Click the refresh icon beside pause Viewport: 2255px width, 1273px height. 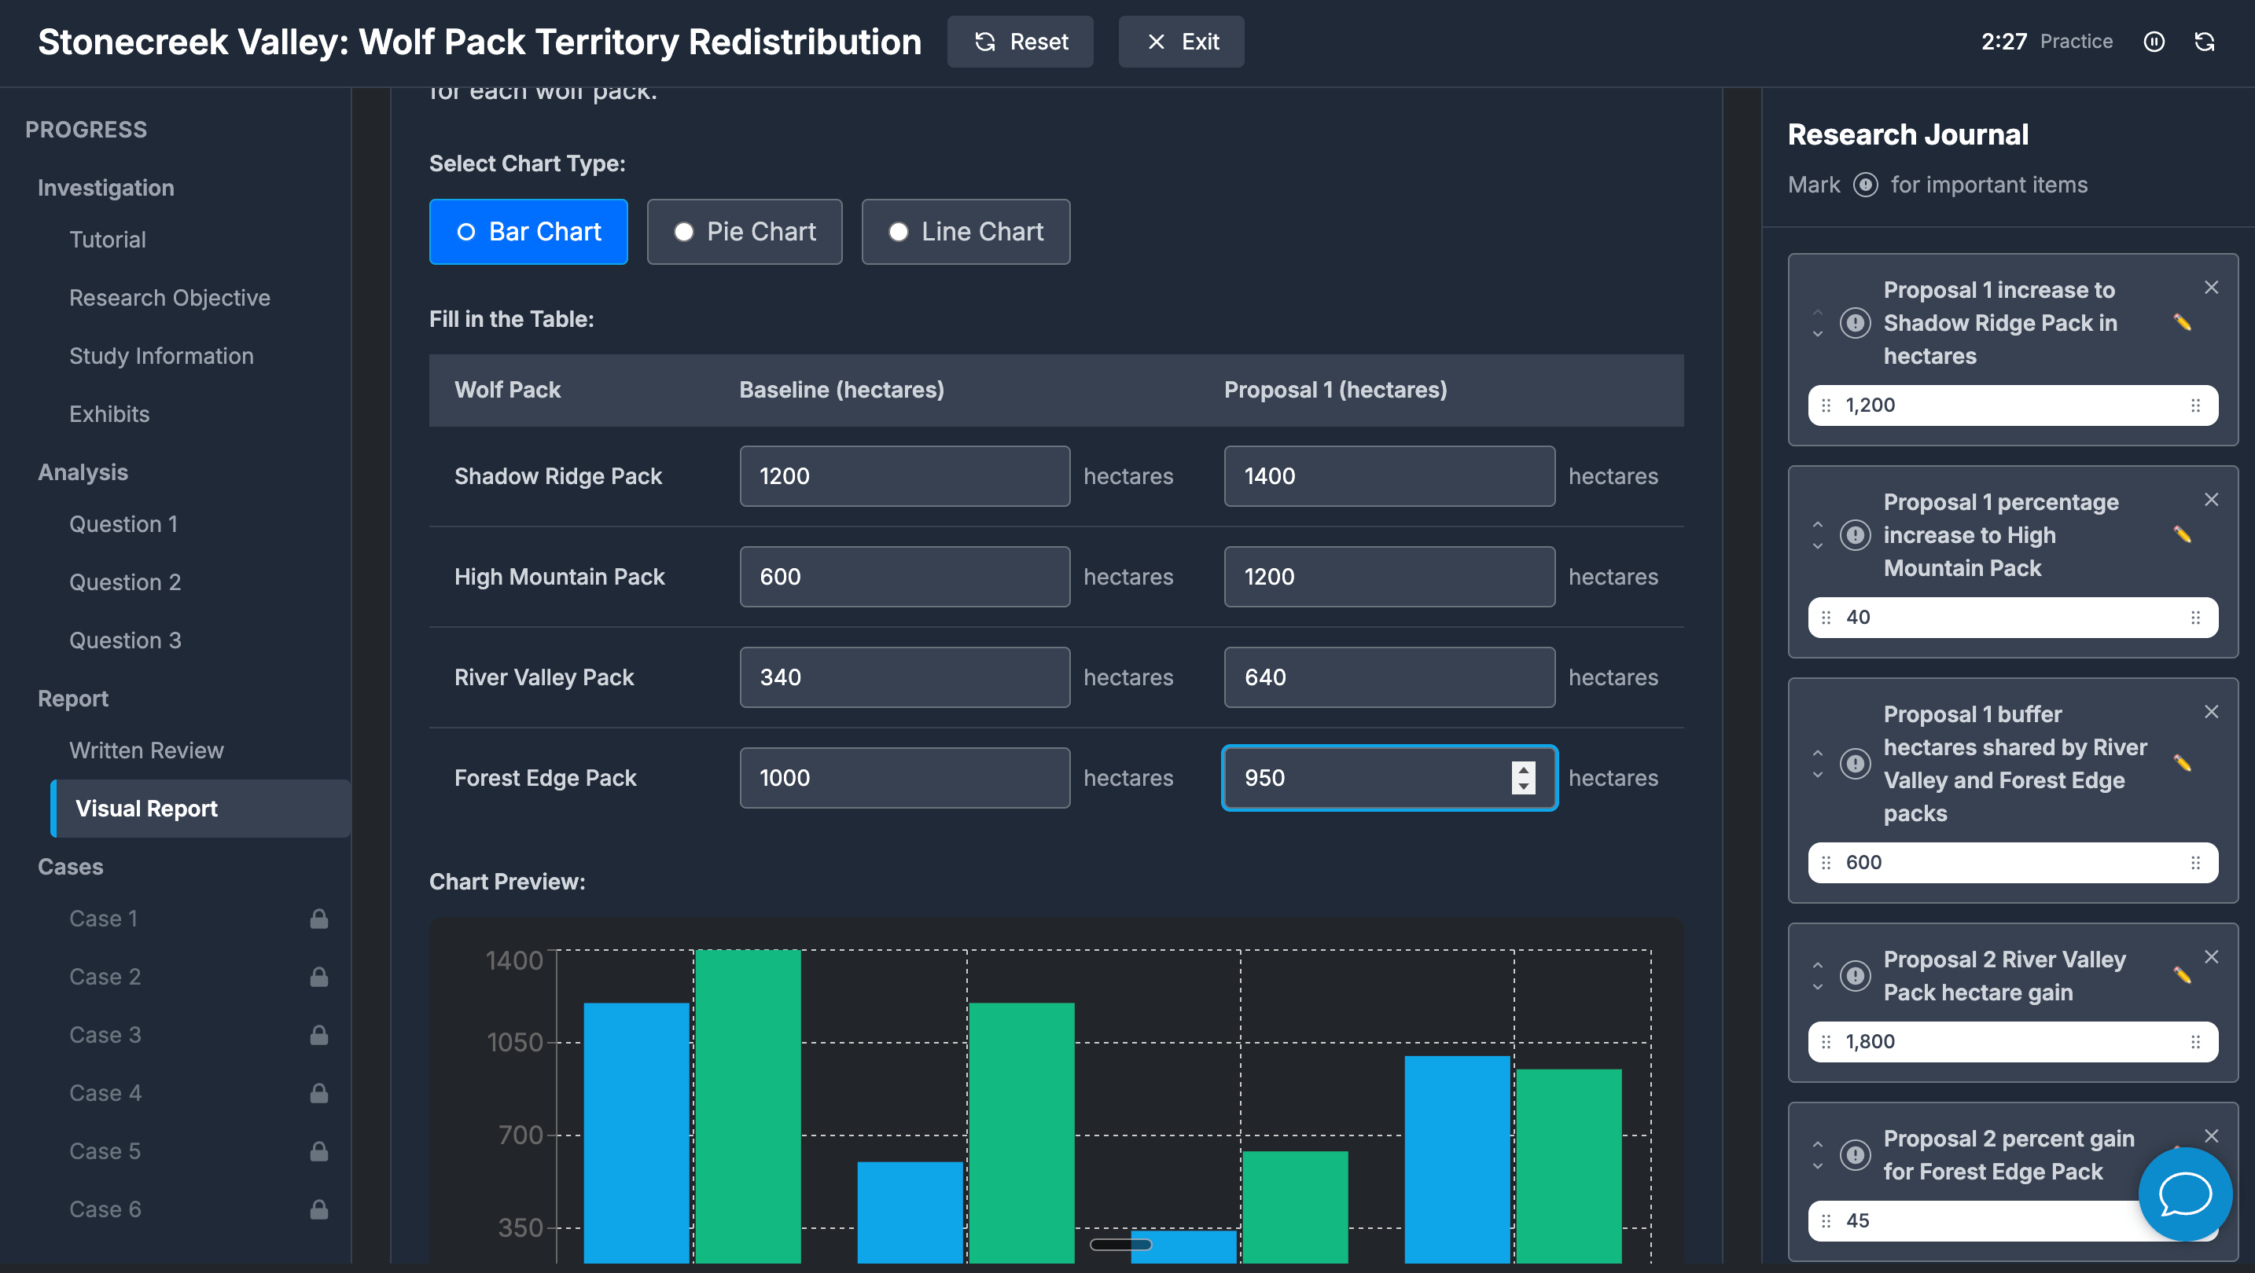2204,41
